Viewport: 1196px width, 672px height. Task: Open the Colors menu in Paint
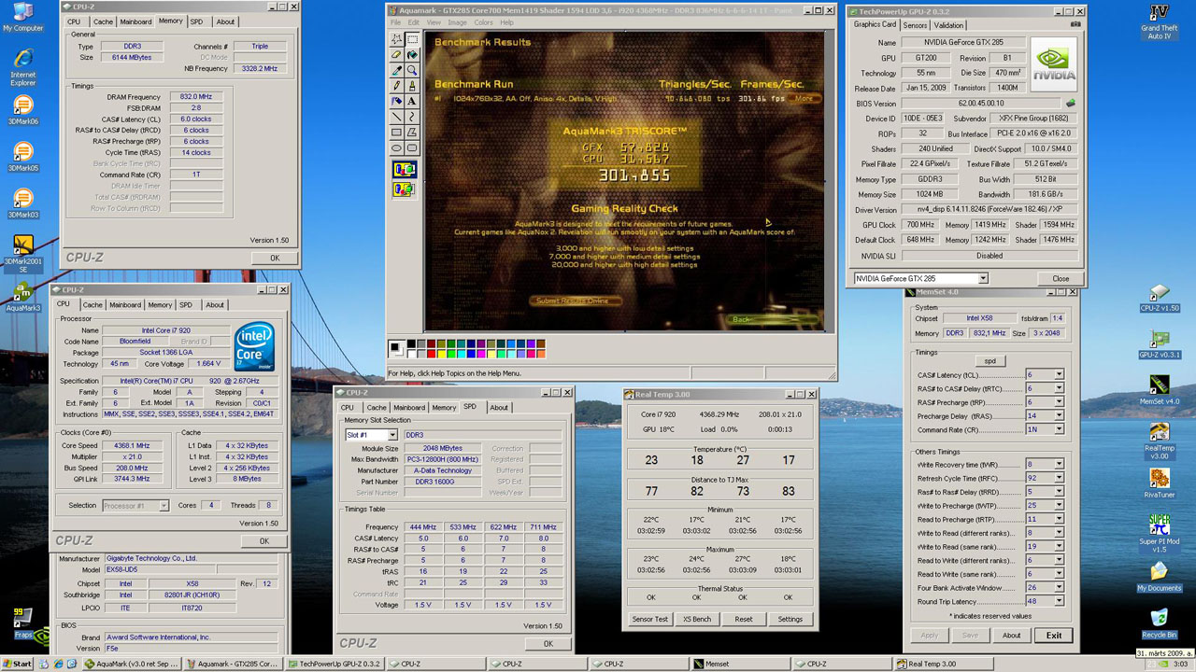pyautogui.click(x=483, y=22)
